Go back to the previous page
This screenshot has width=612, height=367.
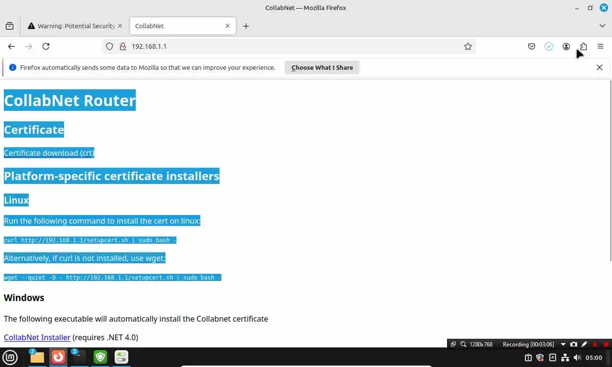coord(11,46)
